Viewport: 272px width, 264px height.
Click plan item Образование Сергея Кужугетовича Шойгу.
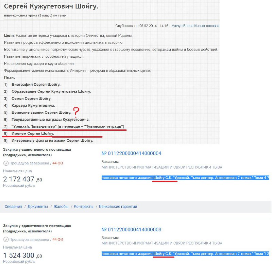(51, 91)
